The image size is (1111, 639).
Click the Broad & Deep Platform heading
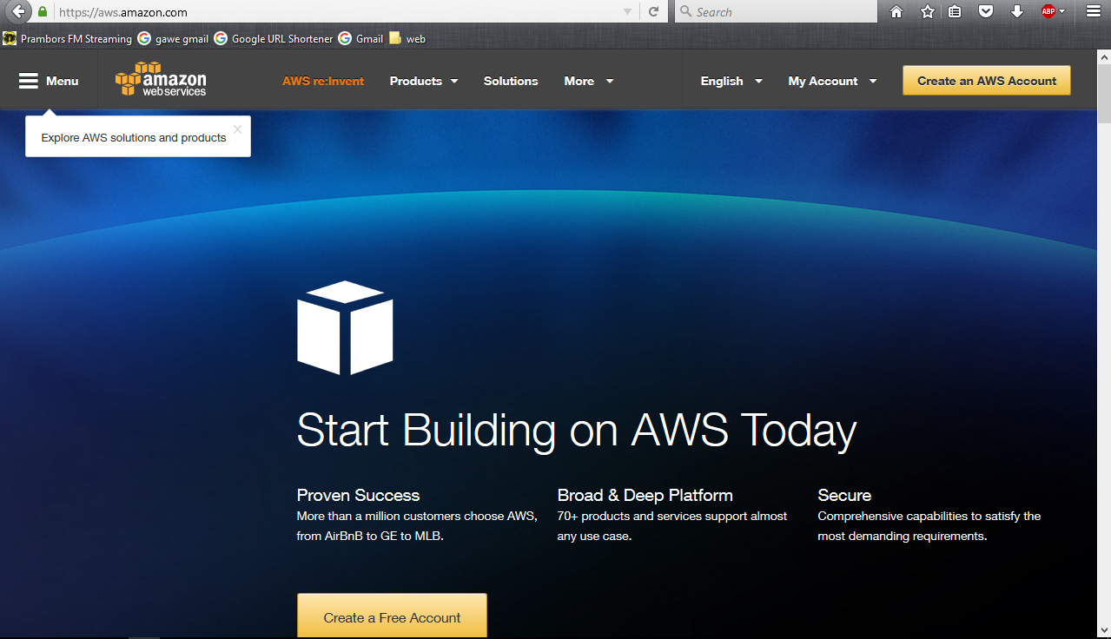(x=645, y=495)
